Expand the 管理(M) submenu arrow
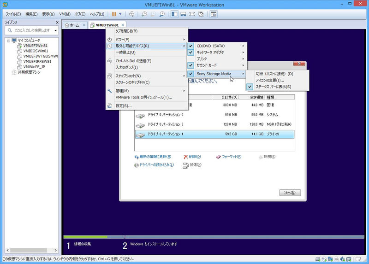The image size is (369, 264). point(184,91)
